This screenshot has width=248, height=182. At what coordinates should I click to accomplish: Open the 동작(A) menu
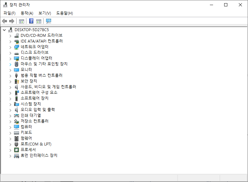tap(27, 13)
